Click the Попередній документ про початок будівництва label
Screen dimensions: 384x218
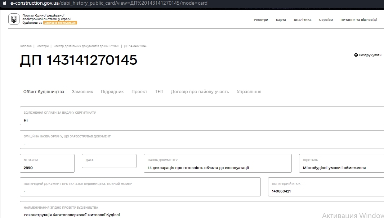pyautogui.click(x=78, y=184)
